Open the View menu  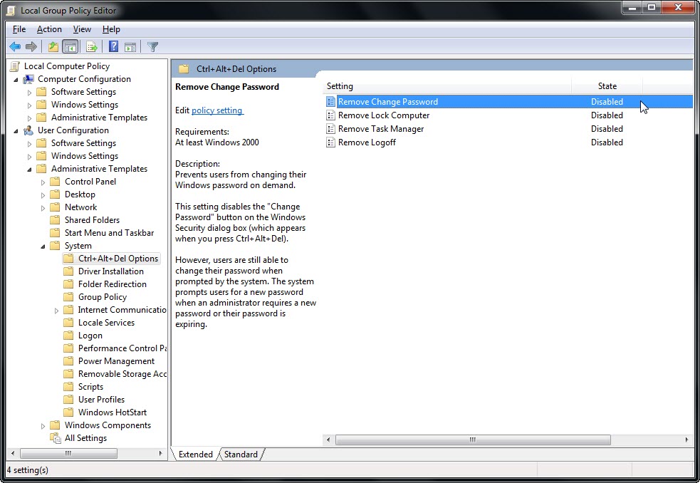pyautogui.click(x=82, y=29)
